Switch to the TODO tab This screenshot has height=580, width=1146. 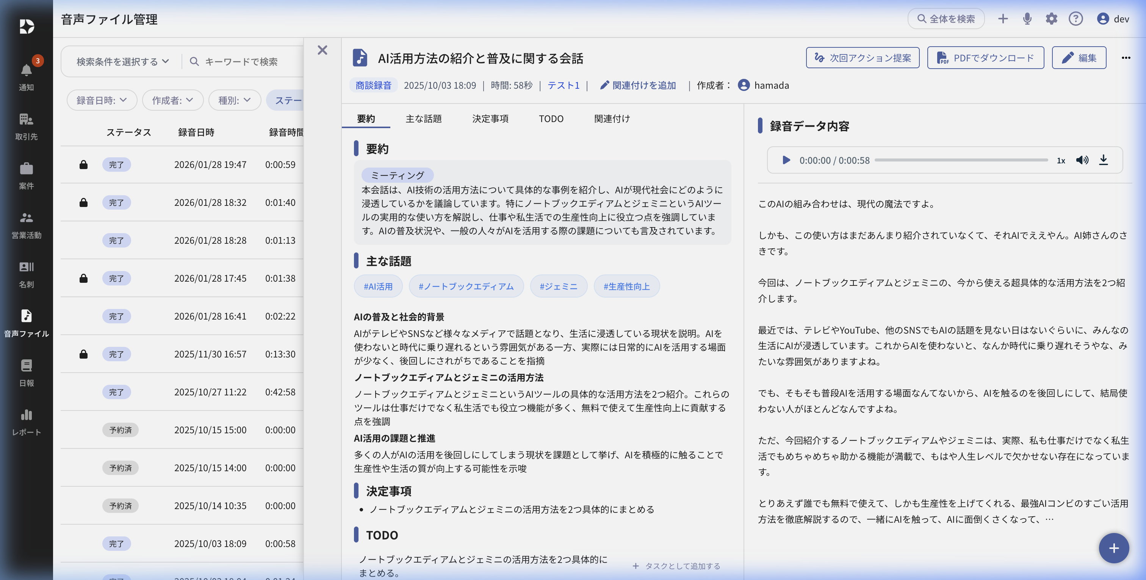(x=551, y=118)
